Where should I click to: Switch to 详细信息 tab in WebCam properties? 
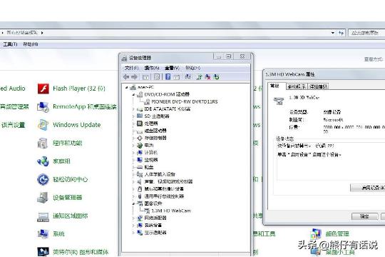coord(318,86)
